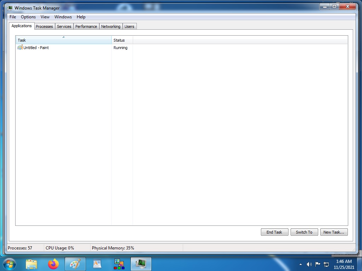Click CPU Usage: 0% in status bar
Viewport: 362px width, 271px height.
tap(60, 248)
